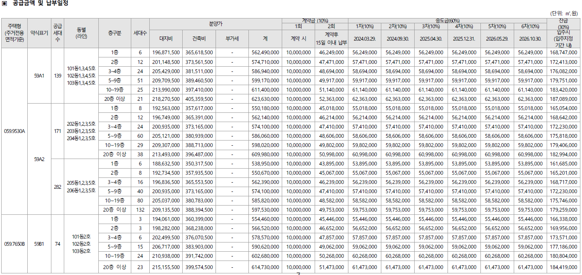
Task: Select the 중도금(60%) group header
Action: [448, 21]
